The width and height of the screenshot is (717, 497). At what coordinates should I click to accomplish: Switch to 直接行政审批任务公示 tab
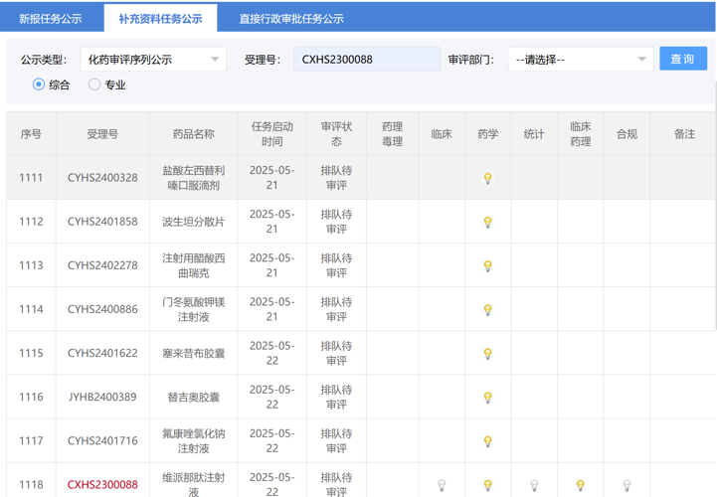point(291,19)
